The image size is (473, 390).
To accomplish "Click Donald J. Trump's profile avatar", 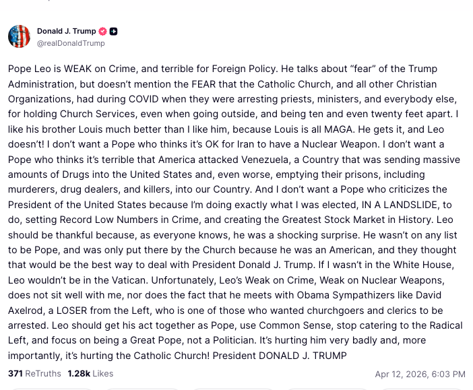I will point(19,36).
